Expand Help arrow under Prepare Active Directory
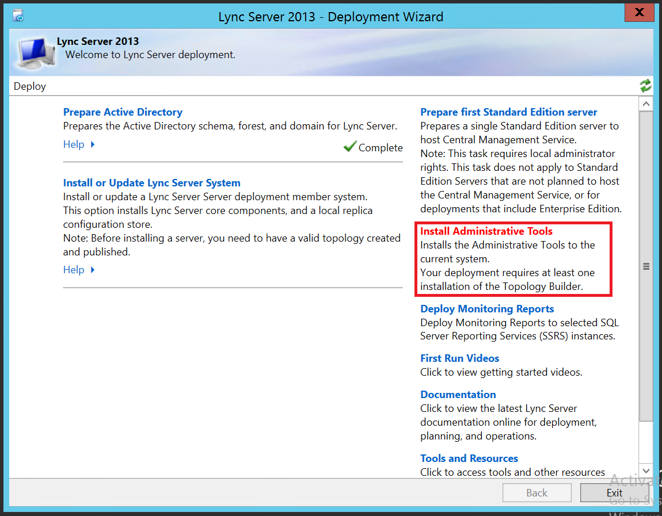Screen dimensions: 662x516 [x=93, y=144]
